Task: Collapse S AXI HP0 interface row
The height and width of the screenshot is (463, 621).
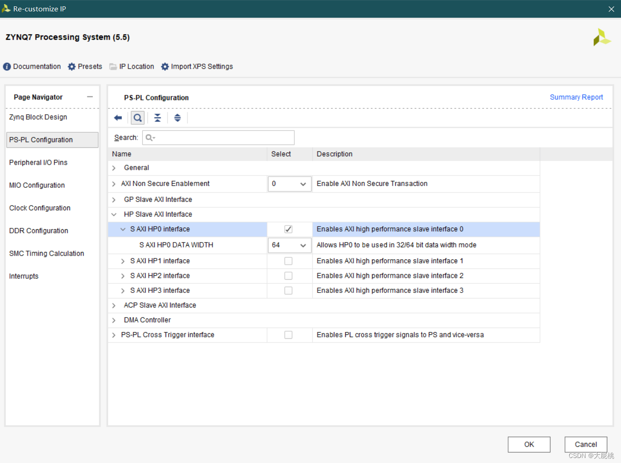Action: [x=123, y=229]
